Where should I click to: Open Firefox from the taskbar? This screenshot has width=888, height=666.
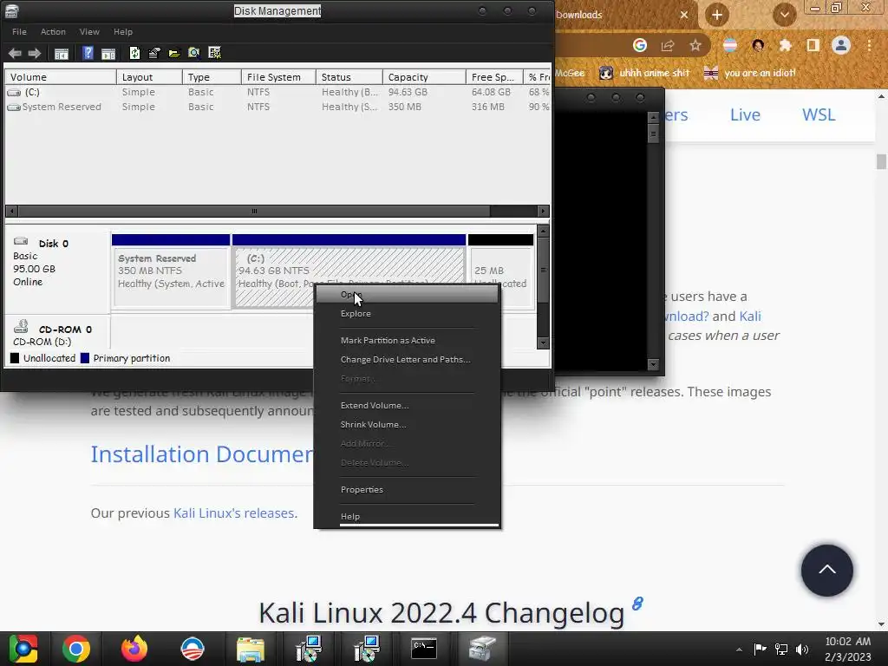pos(134,649)
